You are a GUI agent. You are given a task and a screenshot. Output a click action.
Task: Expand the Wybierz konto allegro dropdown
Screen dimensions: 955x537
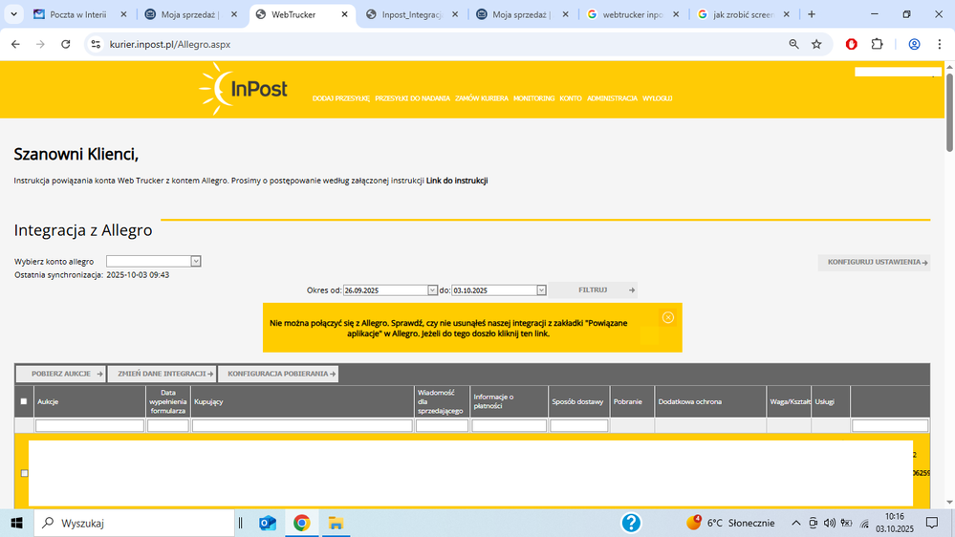[196, 261]
